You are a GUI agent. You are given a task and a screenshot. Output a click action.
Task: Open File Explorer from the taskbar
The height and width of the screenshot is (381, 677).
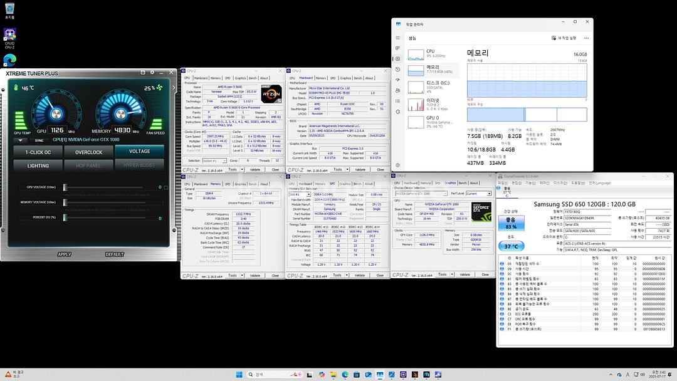333,375
